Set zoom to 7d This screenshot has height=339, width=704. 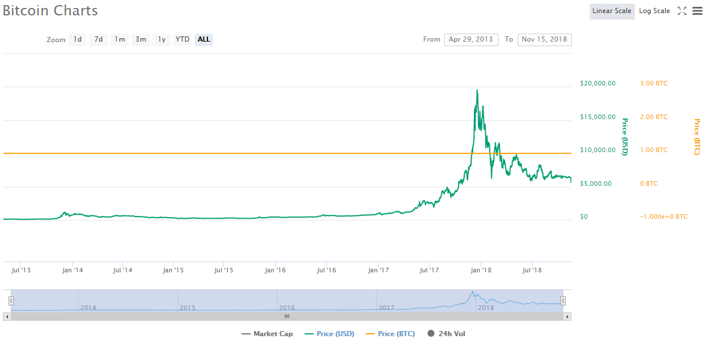coord(99,39)
